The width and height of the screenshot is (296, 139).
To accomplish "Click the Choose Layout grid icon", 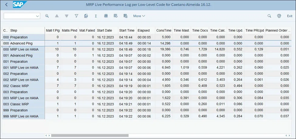I will pyautogui.click(x=106, y=16).
